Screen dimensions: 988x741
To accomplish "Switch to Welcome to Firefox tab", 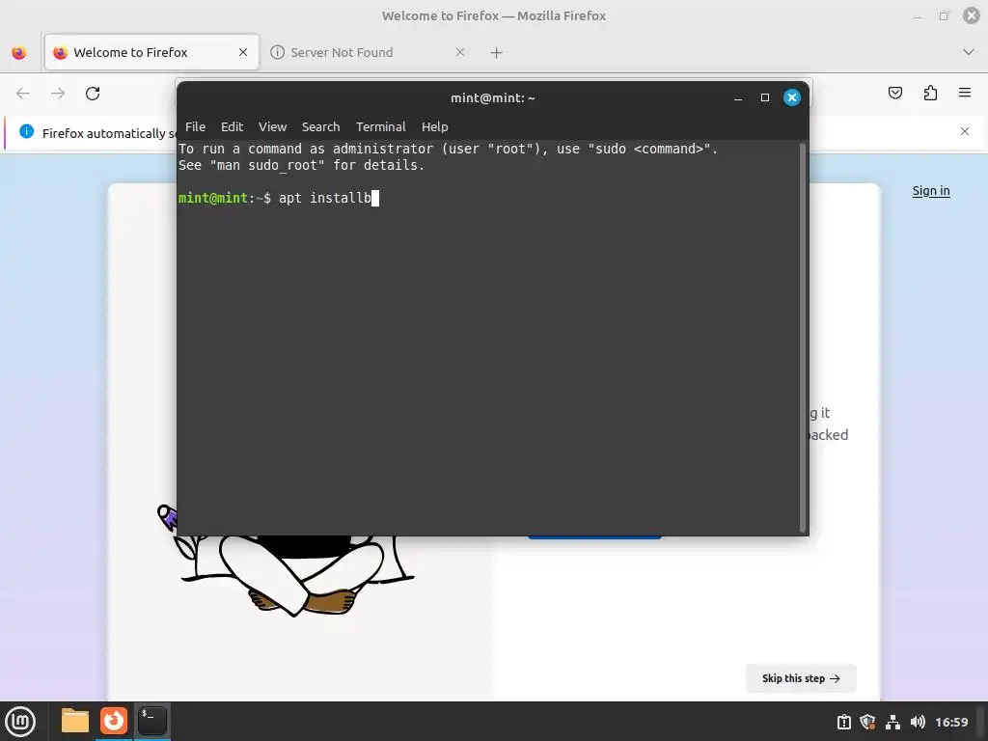I will click(151, 52).
